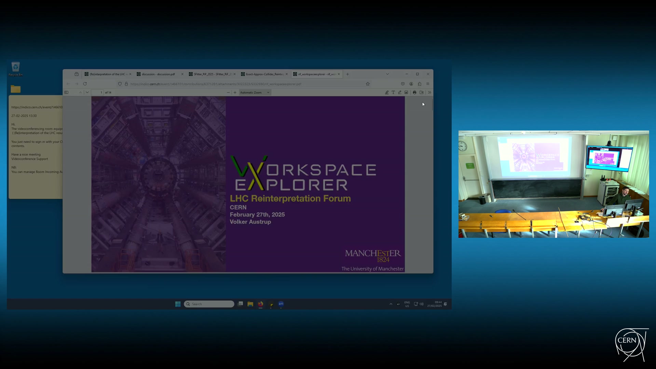Image resolution: width=656 pixels, height=369 pixels.
Task: Open the Firefox application menu
Action: pyautogui.click(x=428, y=84)
